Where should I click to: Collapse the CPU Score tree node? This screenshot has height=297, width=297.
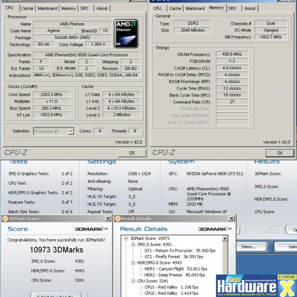point(133,281)
